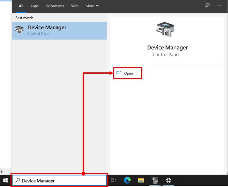Click the search box containing Device Manager

click(59, 180)
